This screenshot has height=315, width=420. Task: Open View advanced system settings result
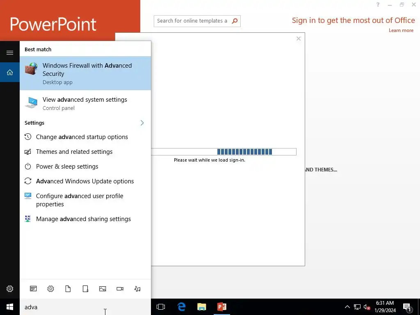85,103
